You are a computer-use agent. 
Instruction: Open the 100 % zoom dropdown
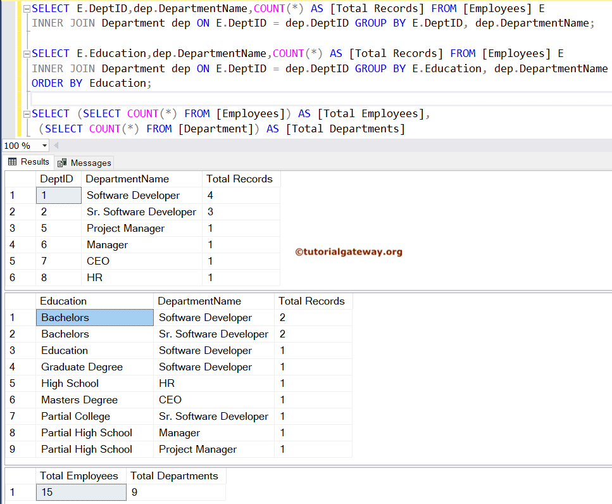[x=44, y=146]
